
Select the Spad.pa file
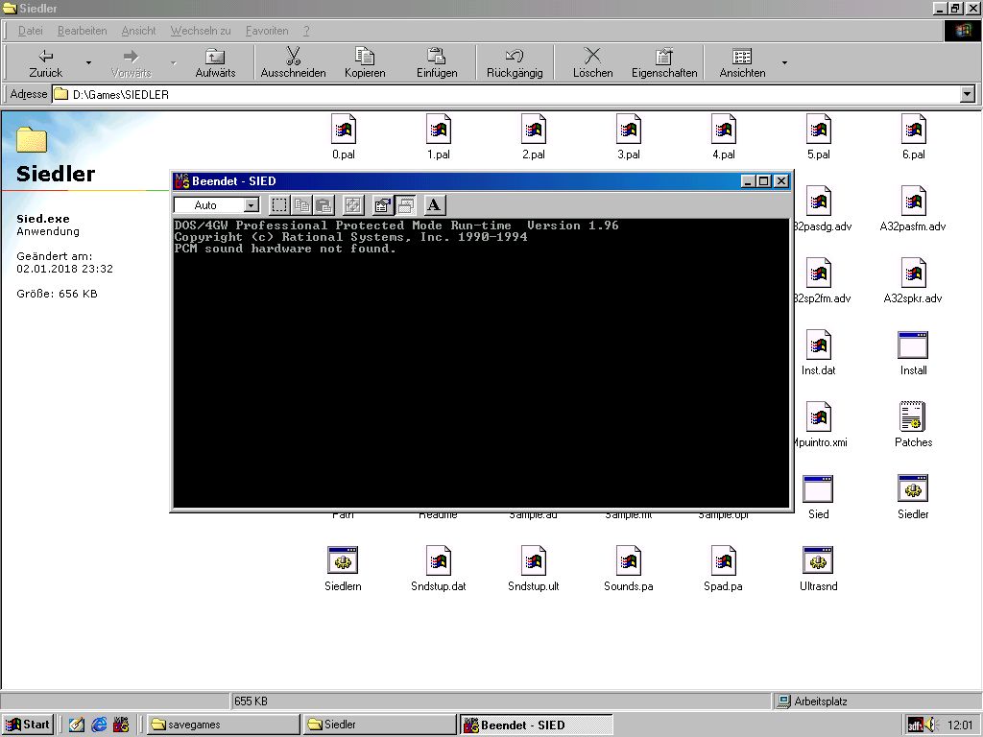coord(724,569)
